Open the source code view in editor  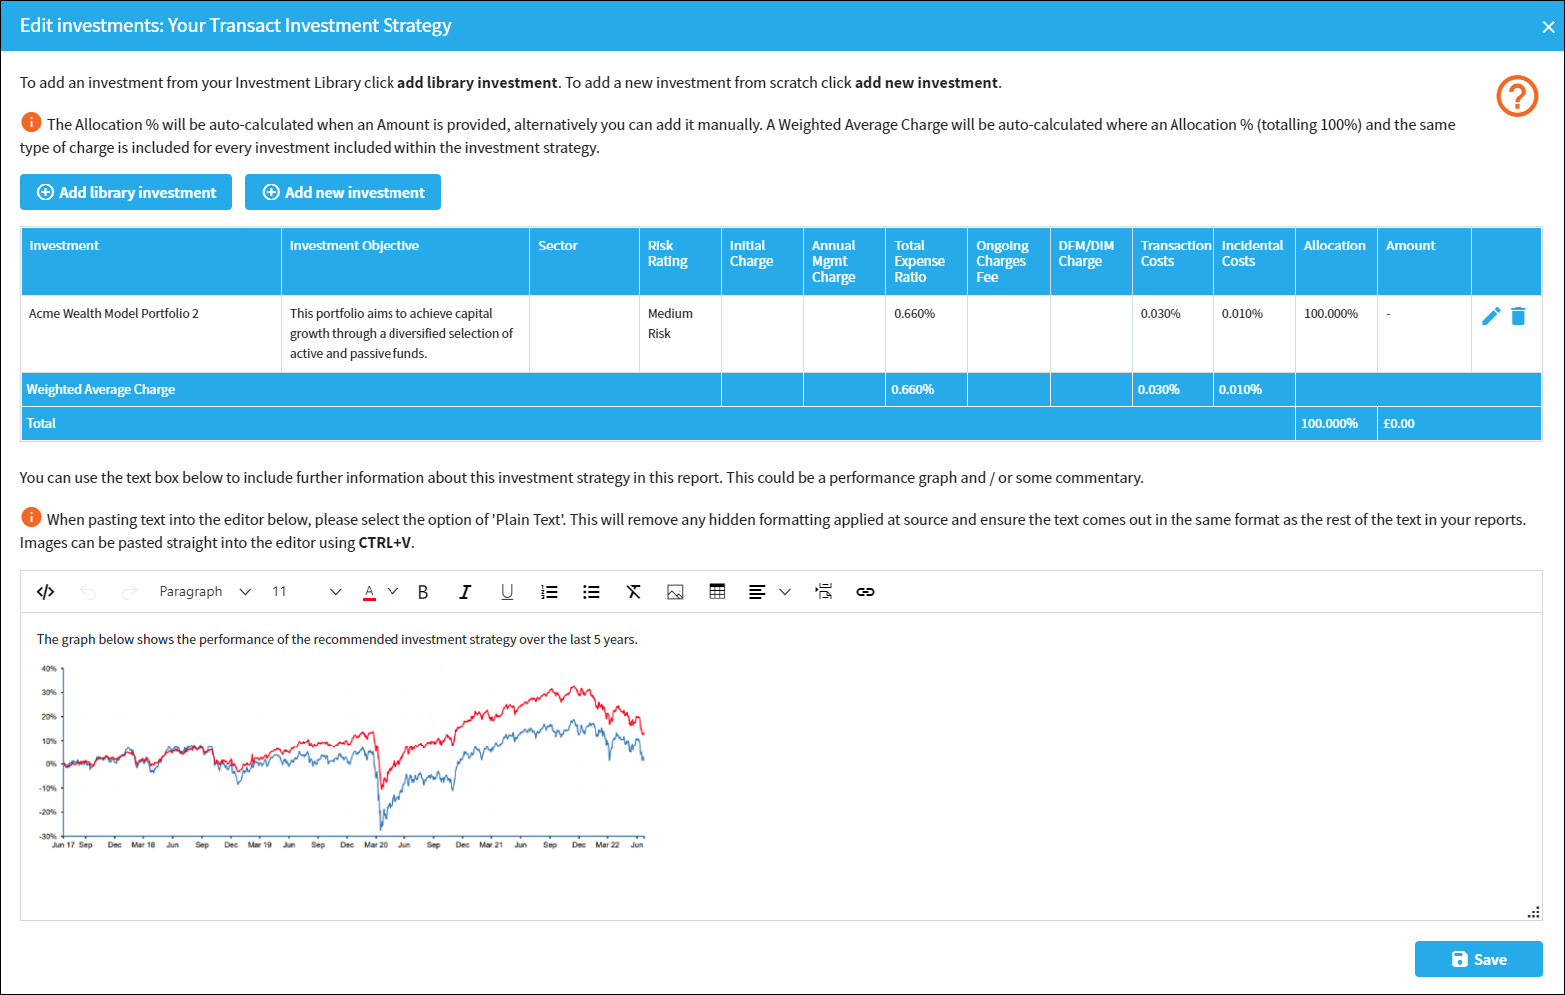click(45, 592)
